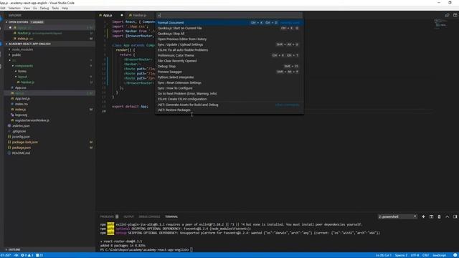Open the Debug menu

(x=44, y=8)
